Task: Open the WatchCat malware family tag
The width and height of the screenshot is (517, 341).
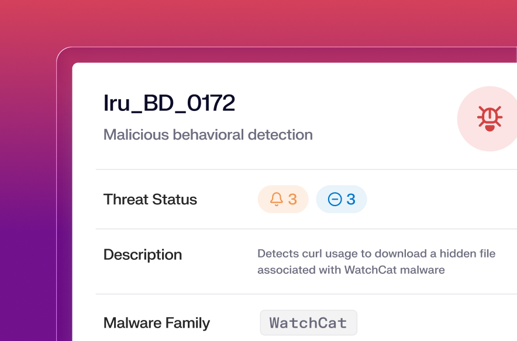Action: [308, 323]
